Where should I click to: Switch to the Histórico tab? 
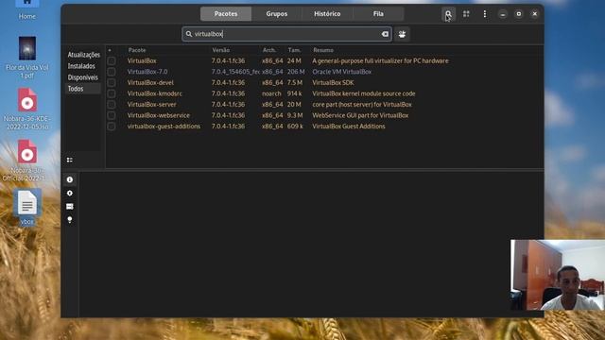327,14
